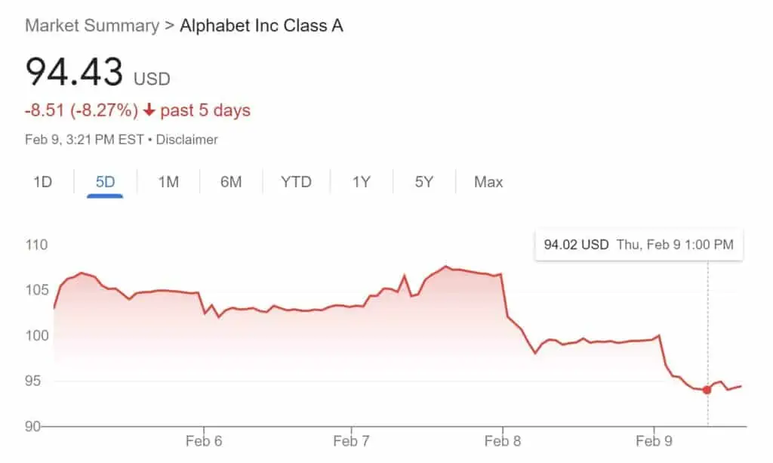Open the Disclaimer link

187,140
